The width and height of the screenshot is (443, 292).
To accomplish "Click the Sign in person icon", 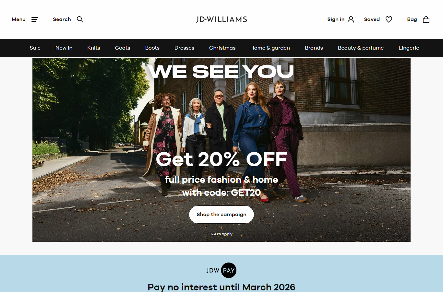I will (x=351, y=19).
